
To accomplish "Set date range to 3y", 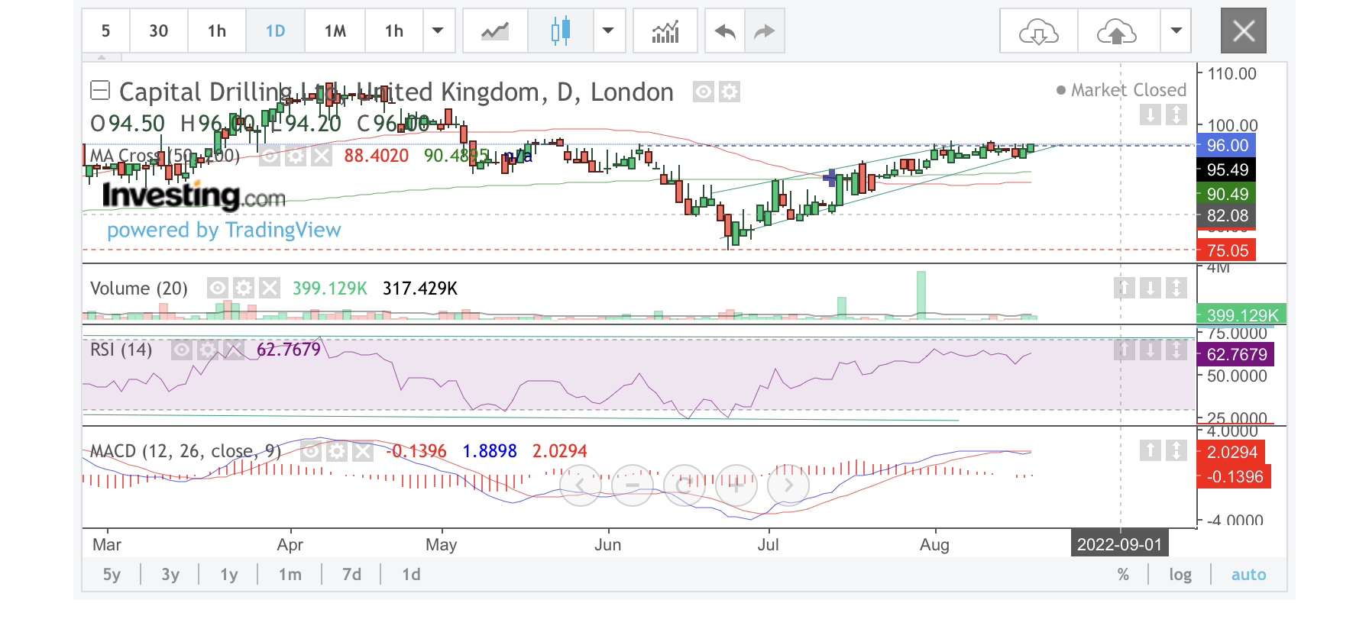I will pos(170,575).
